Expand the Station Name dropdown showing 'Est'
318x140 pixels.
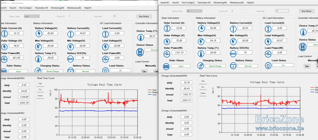coord(194,11)
